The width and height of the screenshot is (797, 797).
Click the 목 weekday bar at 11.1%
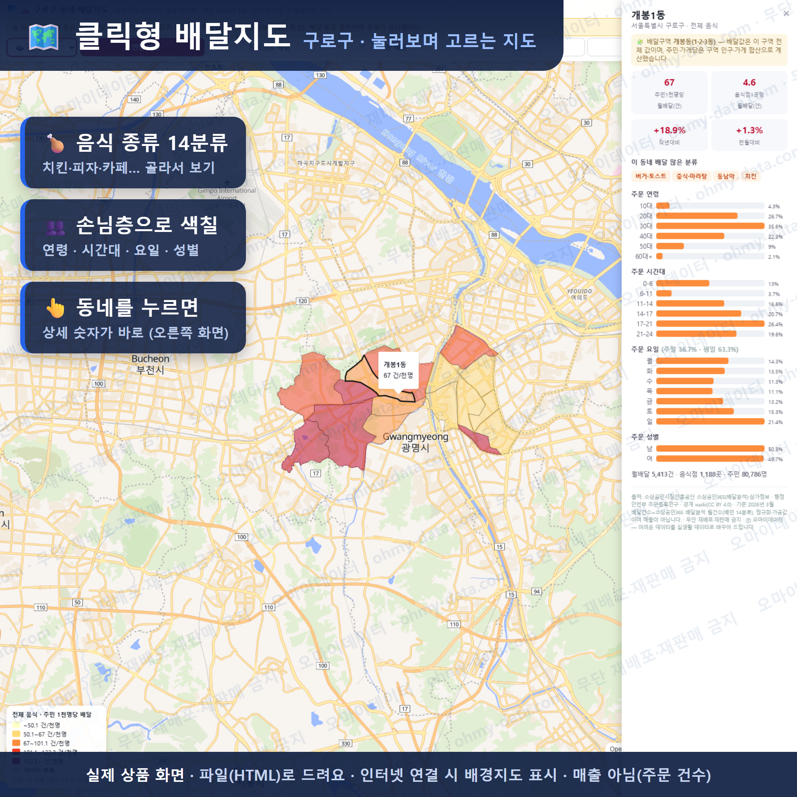[x=710, y=391]
